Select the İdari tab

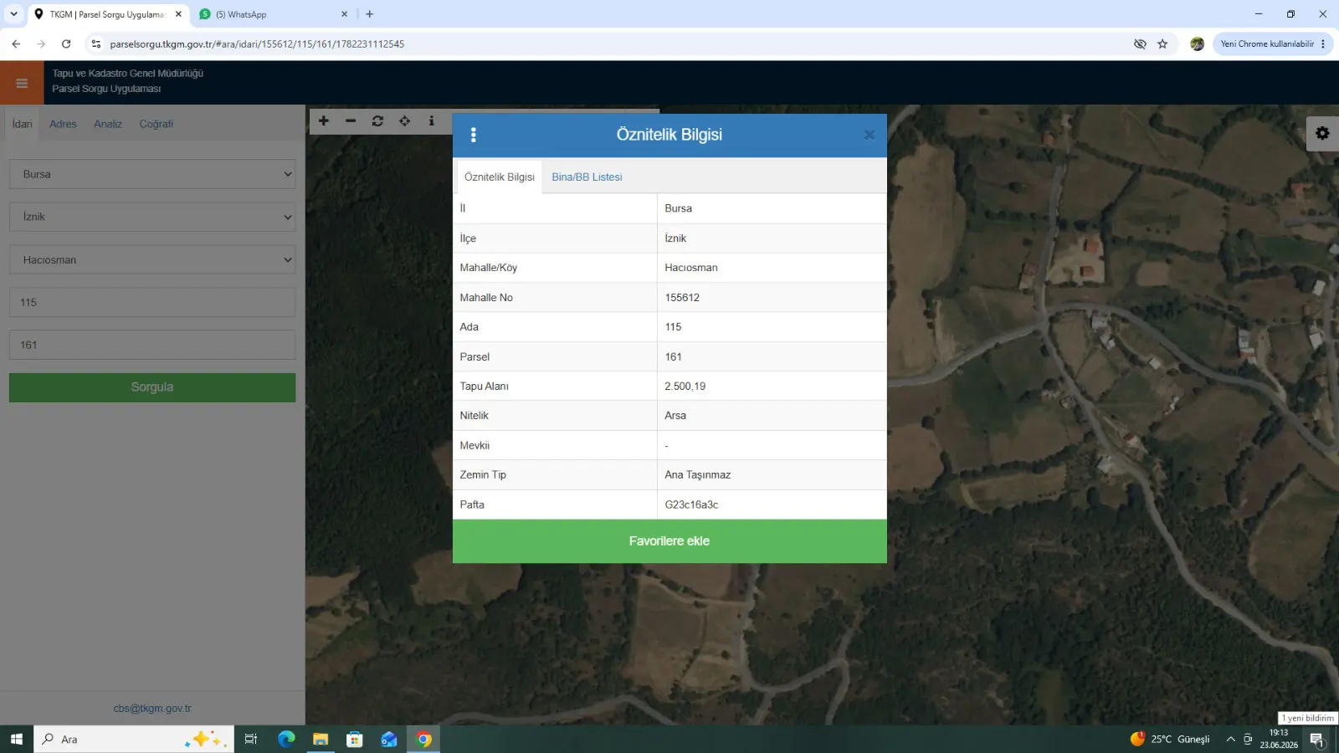[23, 124]
